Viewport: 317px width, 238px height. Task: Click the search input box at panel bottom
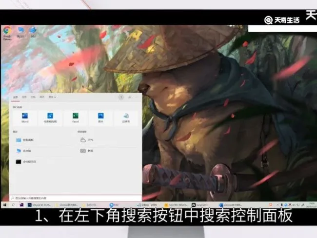click(x=76, y=198)
